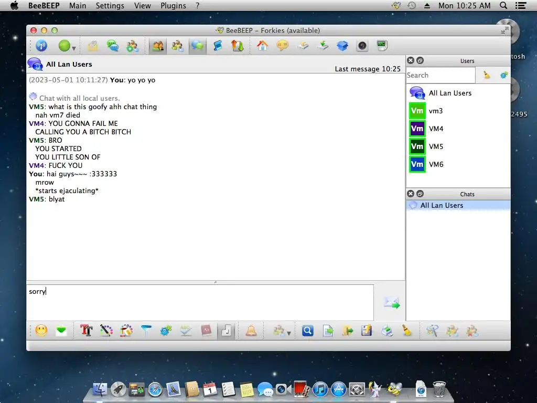The image size is (537, 403).
Task: Toggle the ABC spell checking button
Action: coord(186,331)
